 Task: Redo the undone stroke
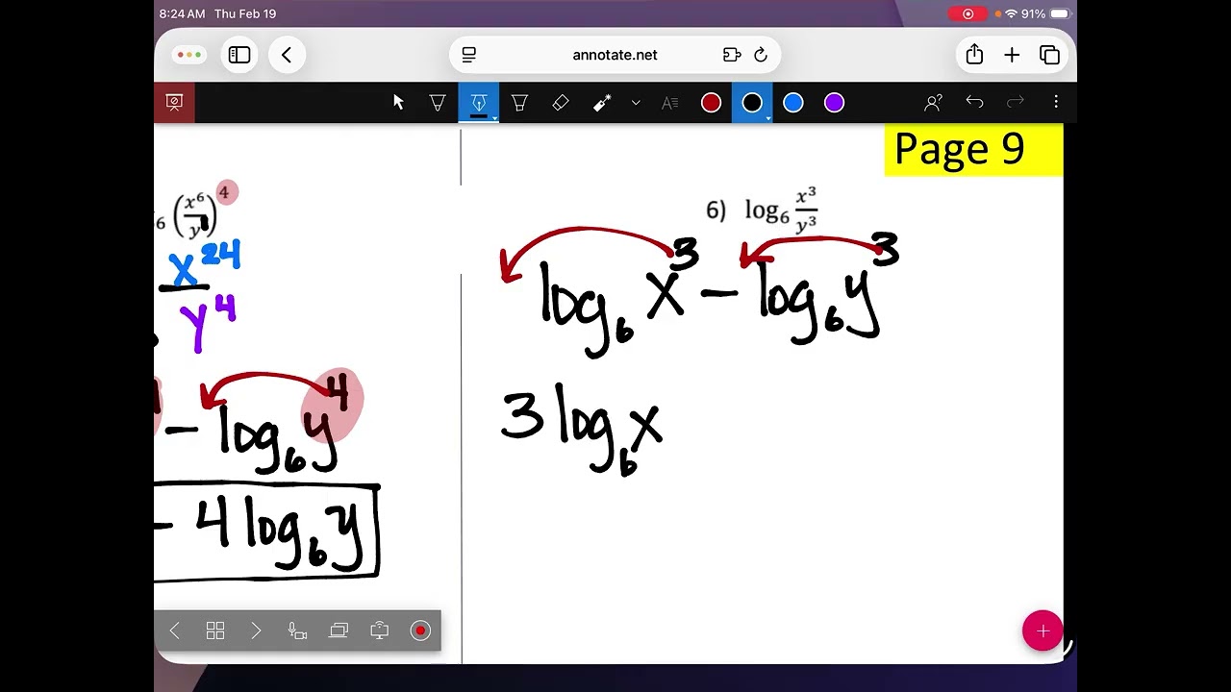(1015, 102)
